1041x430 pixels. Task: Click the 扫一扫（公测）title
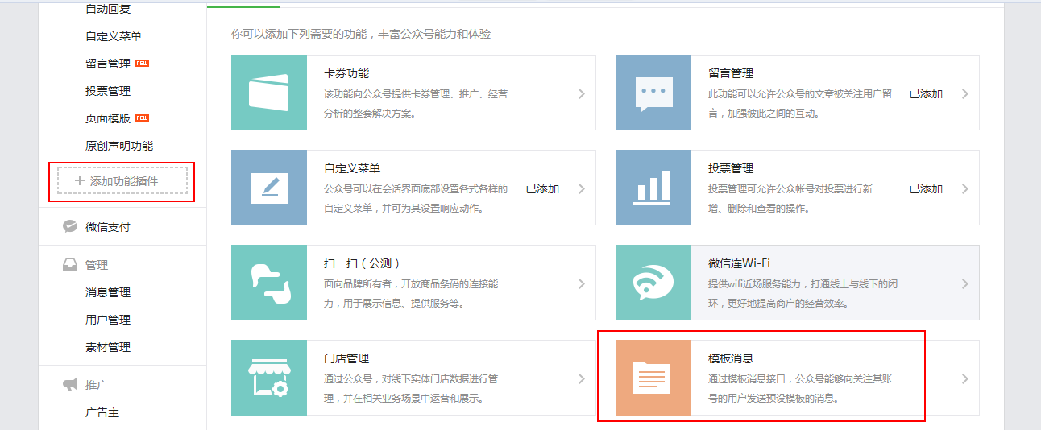click(x=363, y=263)
